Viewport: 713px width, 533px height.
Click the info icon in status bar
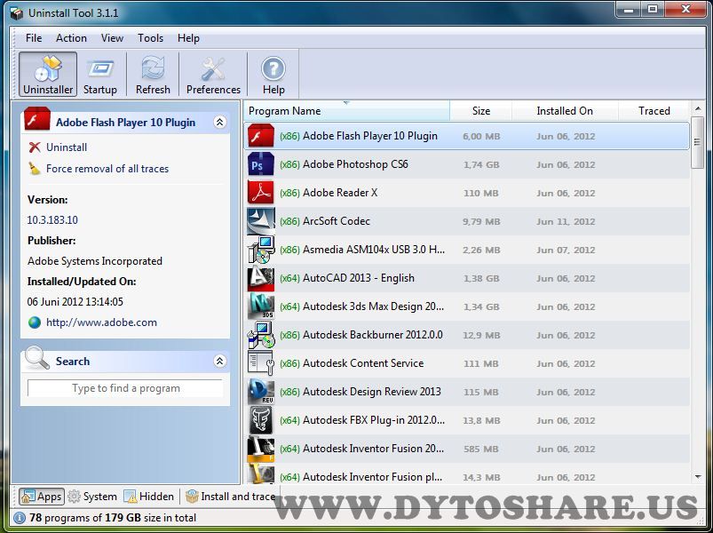point(20,518)
